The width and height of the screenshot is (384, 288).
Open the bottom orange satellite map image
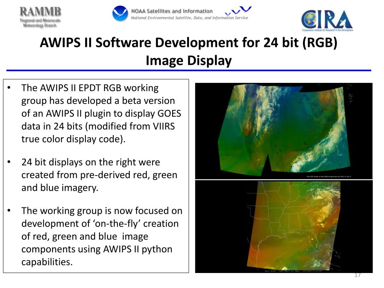(x=283, y=226)
